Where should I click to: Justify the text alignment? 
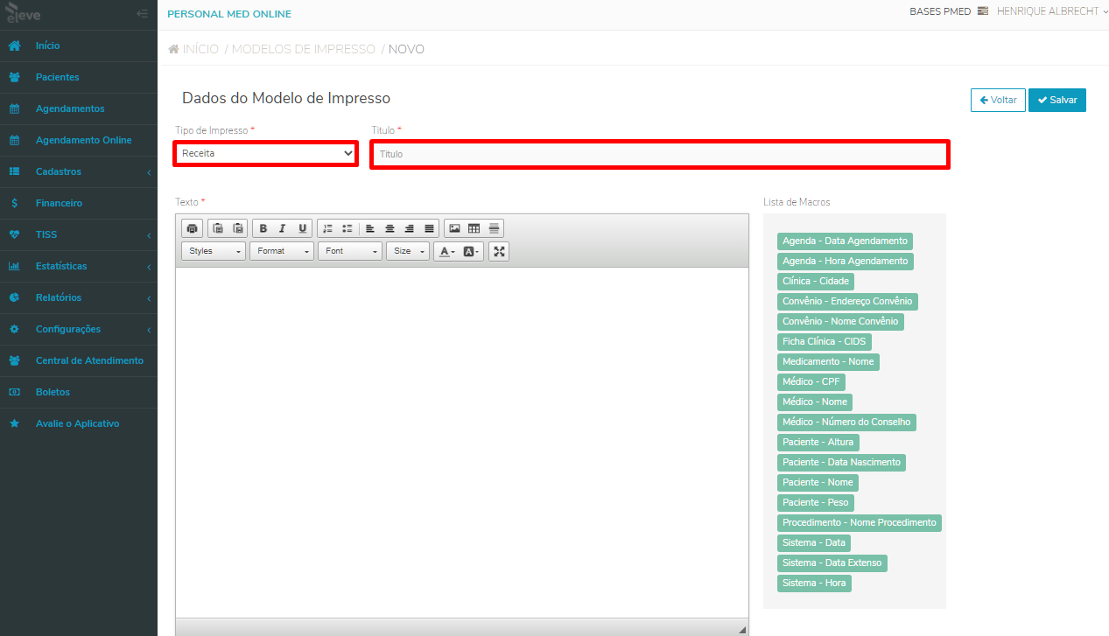tap(429, 228)
